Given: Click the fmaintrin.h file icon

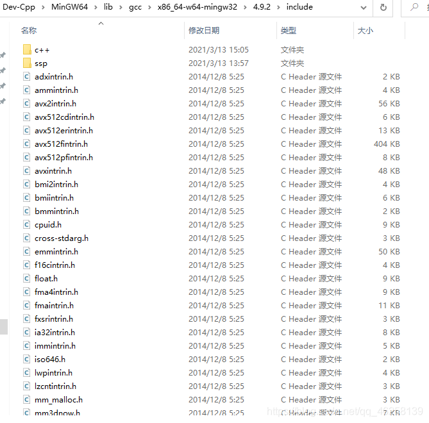Looking at the screenshot, I should [x=26, y=306].
